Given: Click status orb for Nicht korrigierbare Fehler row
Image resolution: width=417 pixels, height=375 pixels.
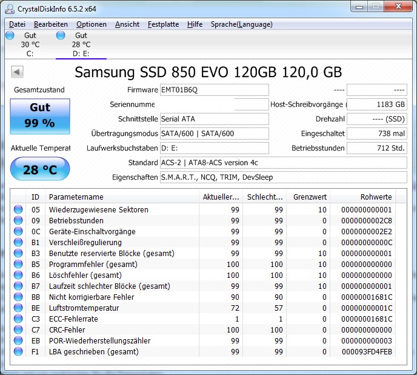Looking at the screenshot, I should coord(18,297).
